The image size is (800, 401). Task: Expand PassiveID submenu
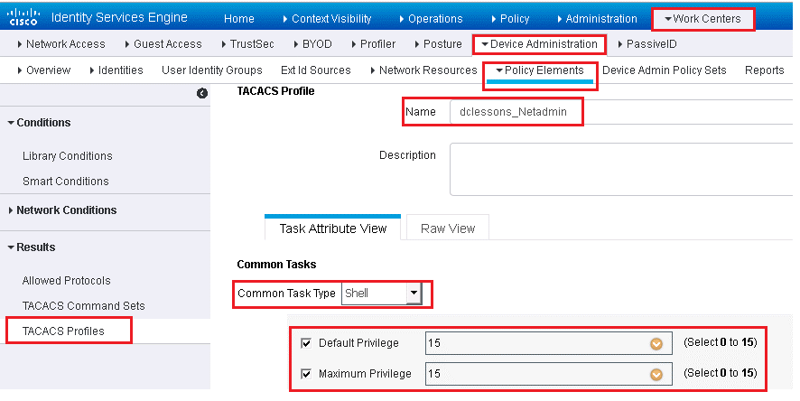(x=647, y=44)
